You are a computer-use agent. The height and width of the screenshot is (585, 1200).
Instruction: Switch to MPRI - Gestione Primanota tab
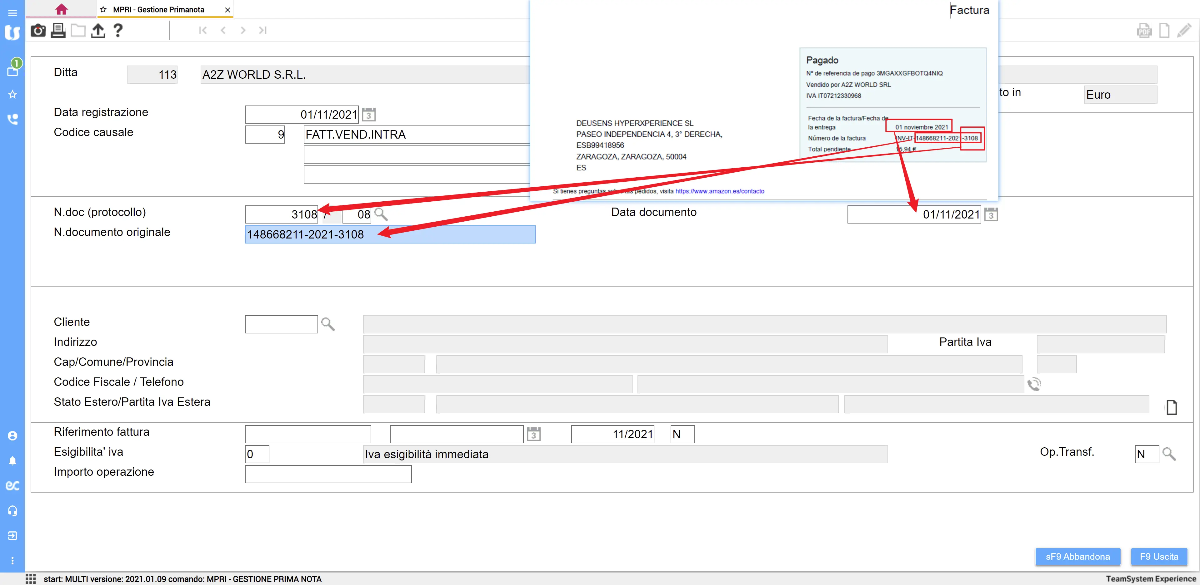click(x=158, y=9)
